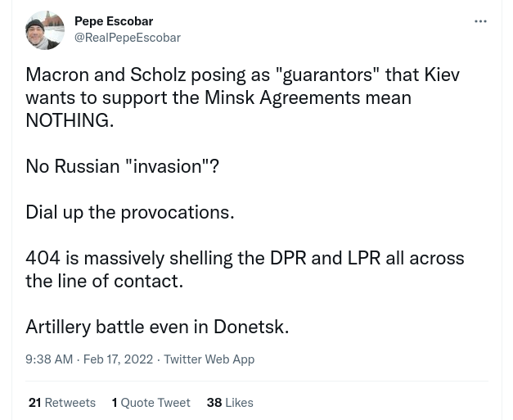Open the three-dot more options menu
The width and height of the screenshot is (513, 420).
click(x=480, y=21)
